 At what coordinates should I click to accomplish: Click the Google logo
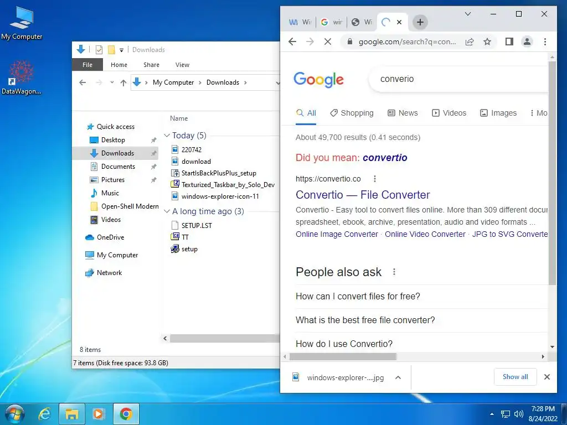318,80
